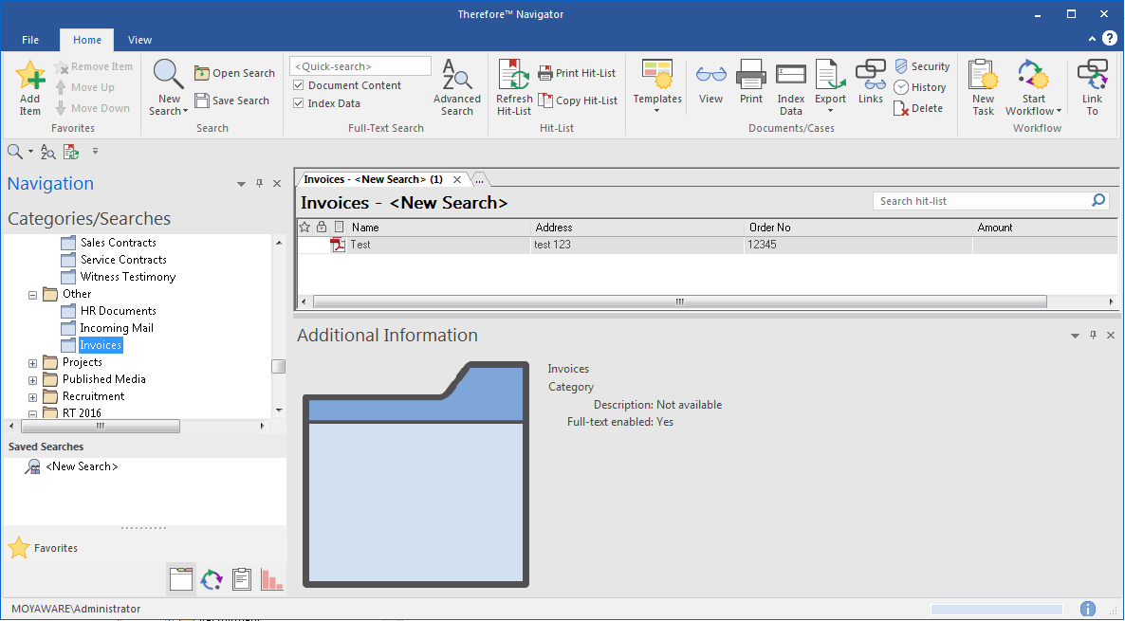The width and height of the screenshot is (1125, 621).
Task: Click the hit-list horizontal scrollbar
Action: click(679, 301)
